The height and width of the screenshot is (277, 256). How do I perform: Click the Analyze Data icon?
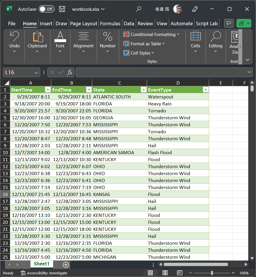coord(234,37)
